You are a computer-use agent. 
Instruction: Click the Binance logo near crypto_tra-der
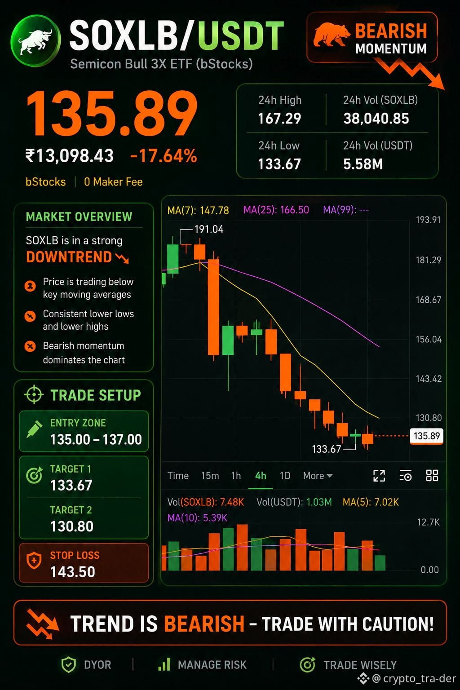click(363, 678)
